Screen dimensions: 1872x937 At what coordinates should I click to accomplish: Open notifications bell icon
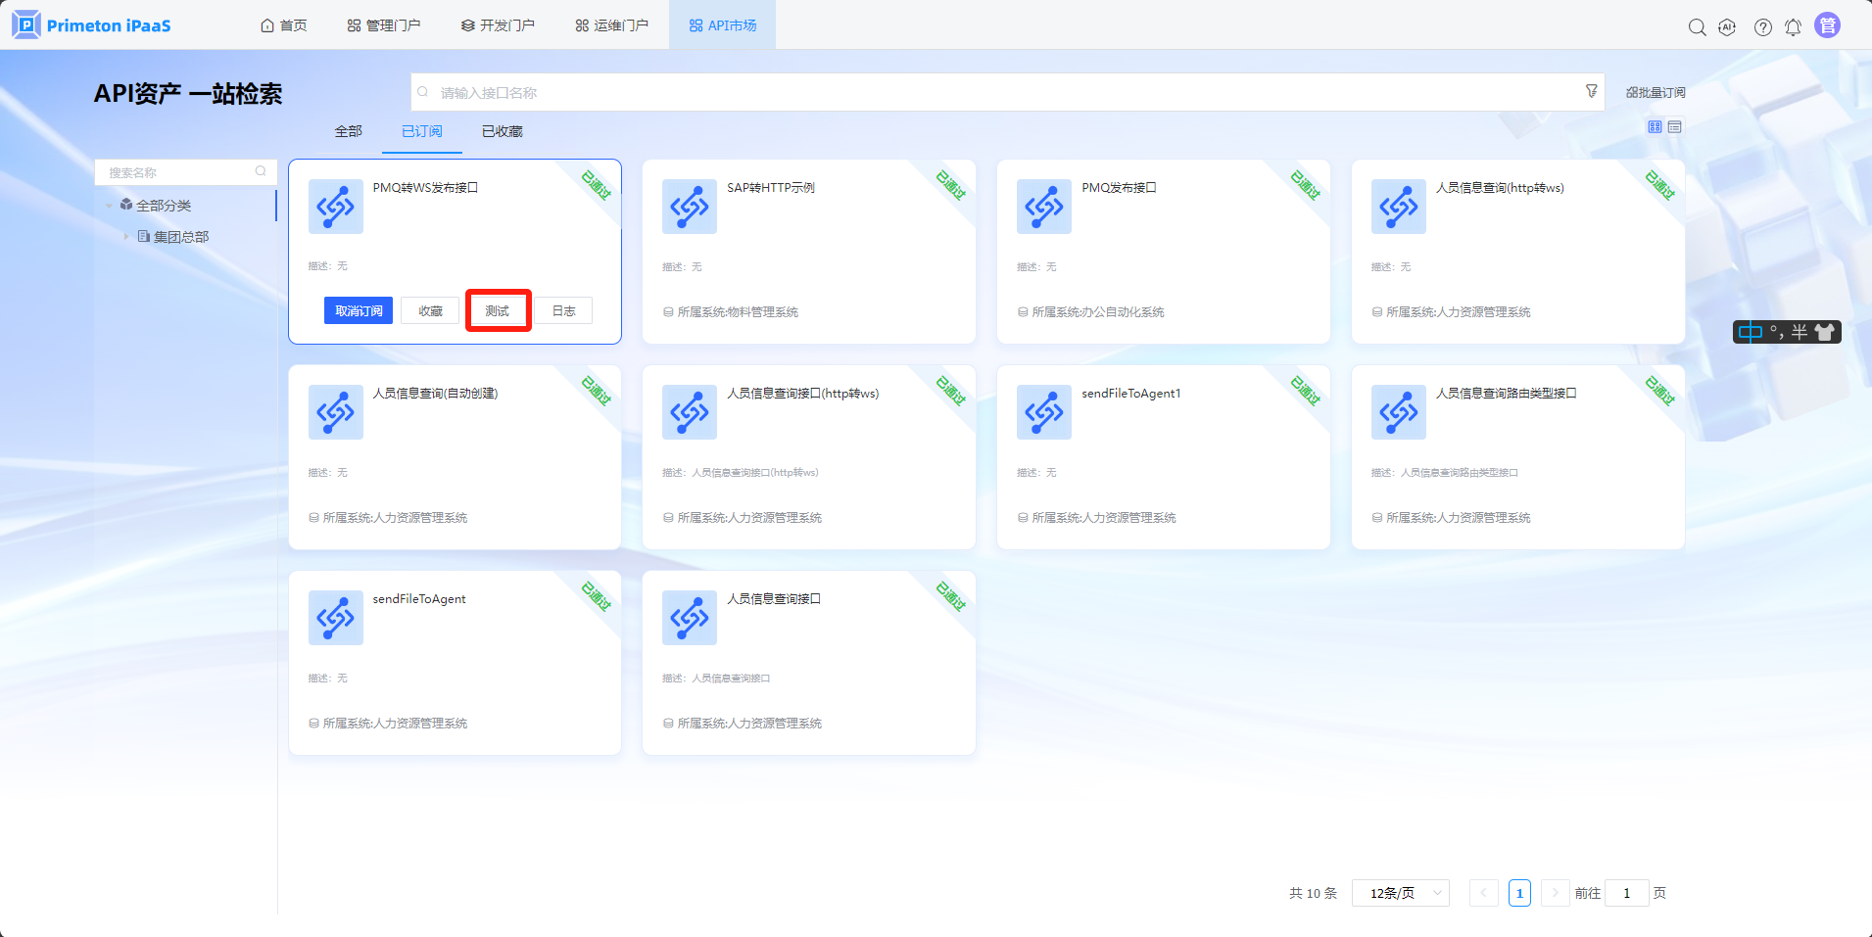(x=1793, y=27)
